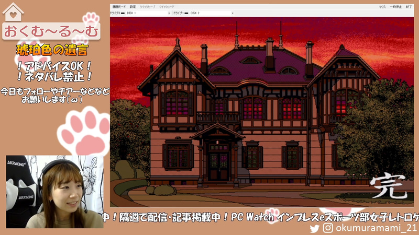Click the クイックロード menu item
This screenshot has height=235, width=419.
[x=167, y=7]
